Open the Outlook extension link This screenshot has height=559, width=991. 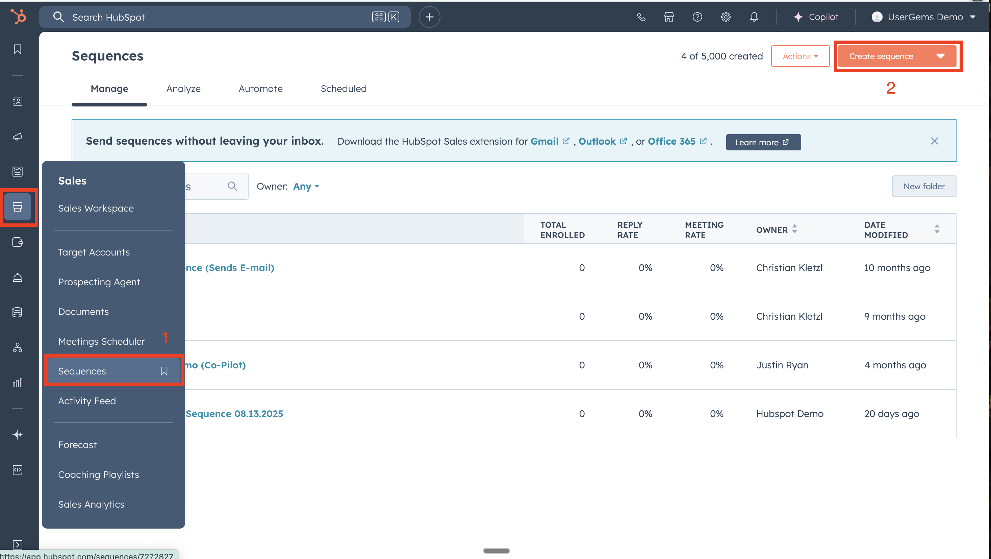pos(603,141)
